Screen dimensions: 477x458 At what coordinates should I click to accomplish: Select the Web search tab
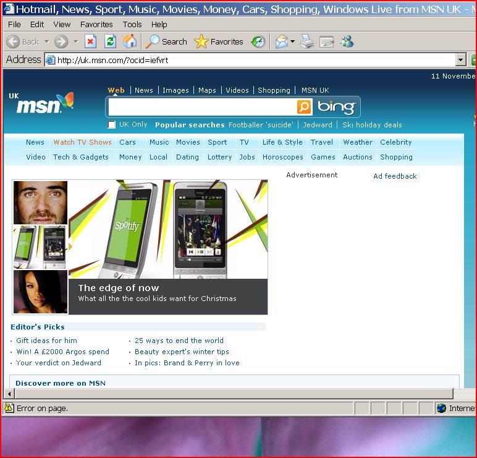[x=116, y=90]
